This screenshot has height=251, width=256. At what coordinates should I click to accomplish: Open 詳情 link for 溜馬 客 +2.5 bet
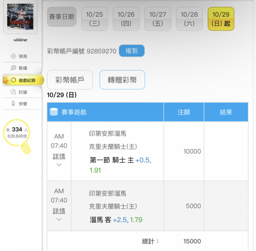click(59, 211)
